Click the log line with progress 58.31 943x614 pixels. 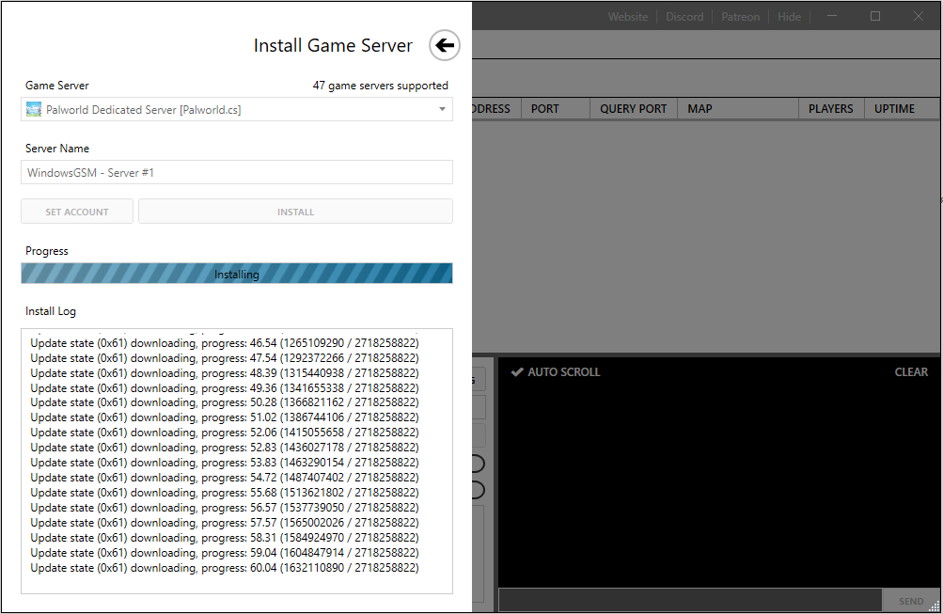point(225,538)
